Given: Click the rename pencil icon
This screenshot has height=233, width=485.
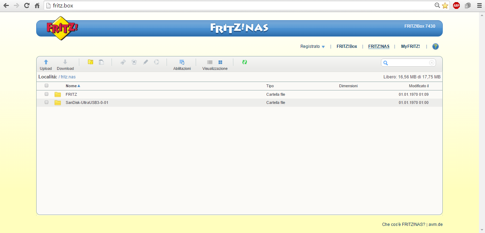Looking at the screenshot, I should 145,62.
